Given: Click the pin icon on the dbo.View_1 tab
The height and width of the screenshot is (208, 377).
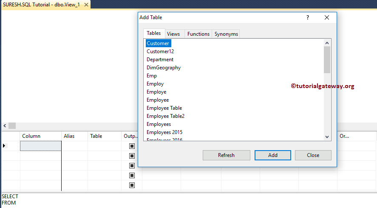Looking at the screenshot, I should [86, 4].
